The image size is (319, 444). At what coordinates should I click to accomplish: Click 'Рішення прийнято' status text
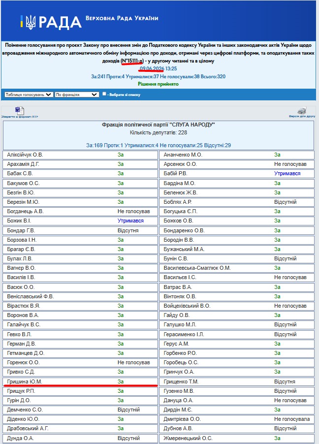point(158,84)
